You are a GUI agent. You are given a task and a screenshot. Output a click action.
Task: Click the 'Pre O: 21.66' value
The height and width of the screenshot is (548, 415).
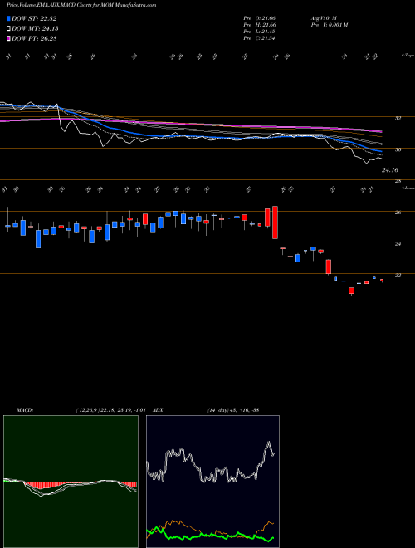pos(260,18)
